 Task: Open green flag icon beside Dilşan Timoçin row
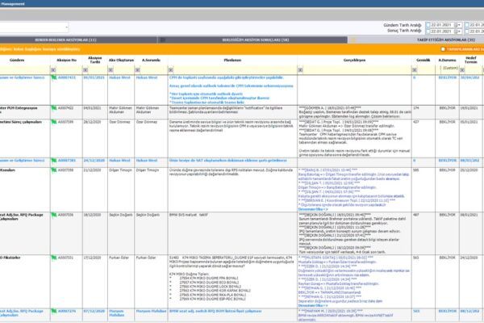(x=54, y=170)
